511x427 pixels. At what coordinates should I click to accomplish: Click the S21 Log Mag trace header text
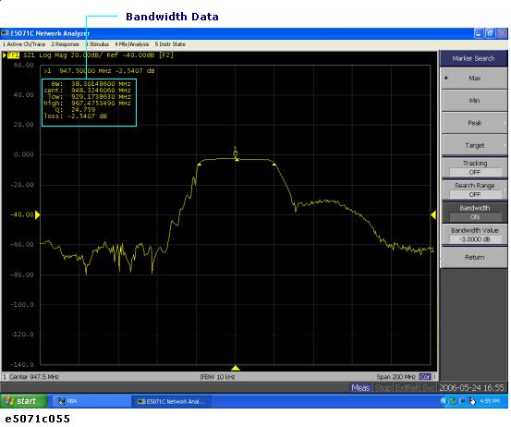click(x=98, y=55)
